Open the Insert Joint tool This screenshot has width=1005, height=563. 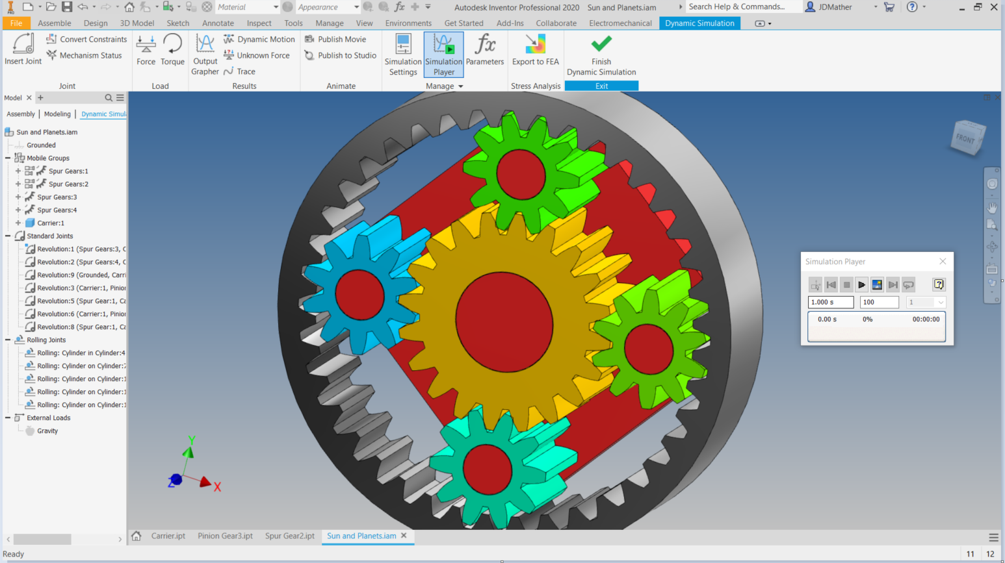(23, 49)
